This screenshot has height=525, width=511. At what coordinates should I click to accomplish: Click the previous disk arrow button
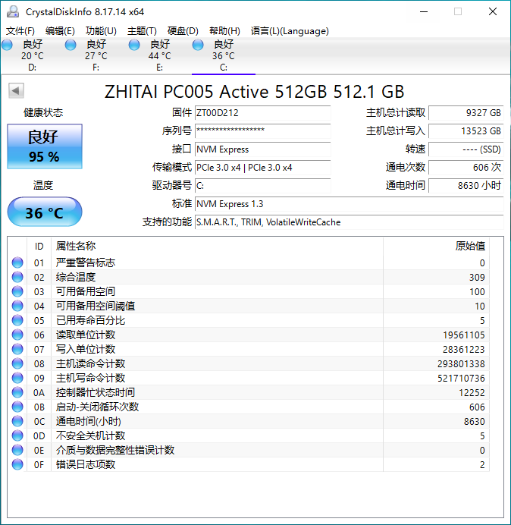(x=15, y=91)
